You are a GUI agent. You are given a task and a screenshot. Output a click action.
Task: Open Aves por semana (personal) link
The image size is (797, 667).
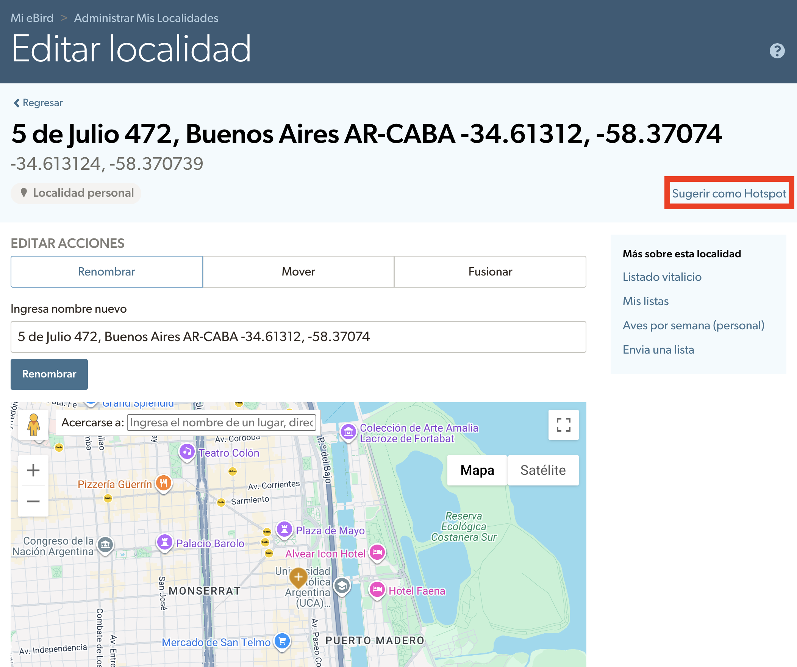tap(693, 325)
